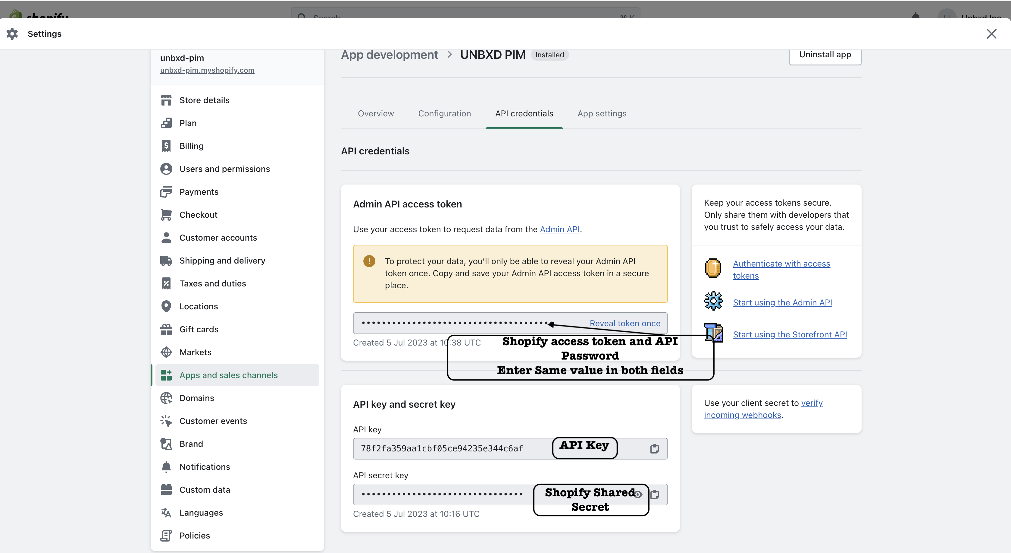Click the Locations pin icon
Viewport: 1011px width, 553px height.
point(166,306)
